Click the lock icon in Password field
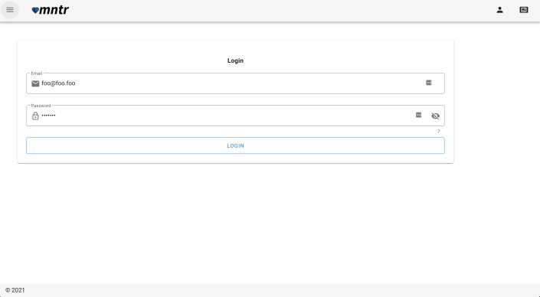 (x=35, y=116)
